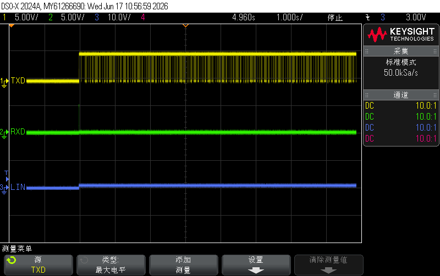Click the channel 1 ground marker beside TXD
The image size is (440, 276).
(x=4, y=82)
